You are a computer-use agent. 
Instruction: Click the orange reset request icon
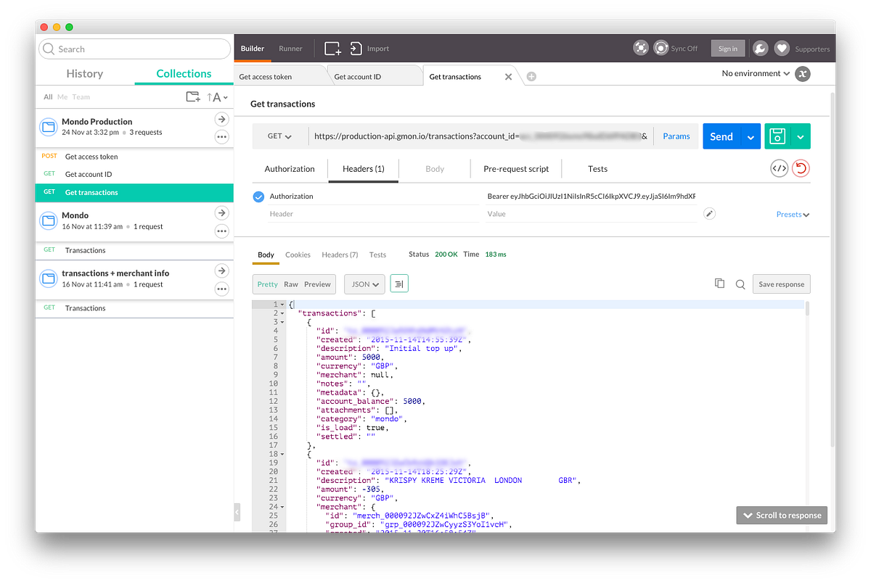pyautogui.click(x=801, y=168)
